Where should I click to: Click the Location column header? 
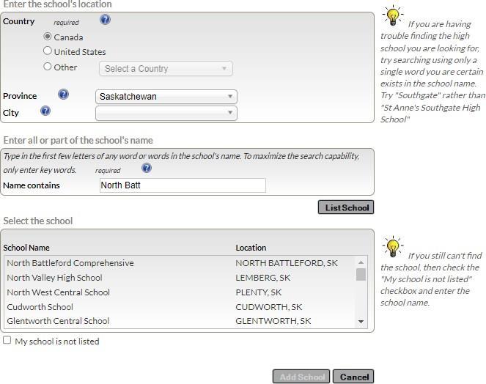click(251, 248)
